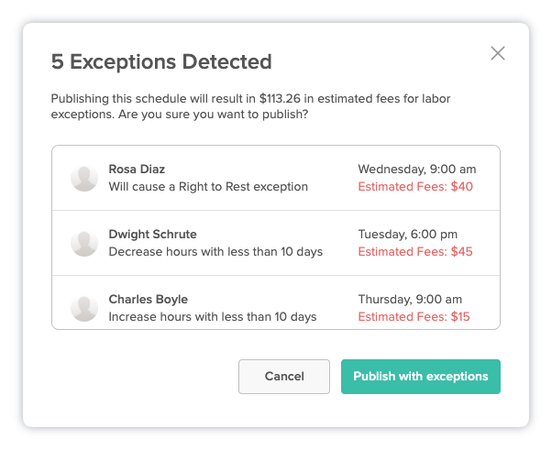This screenshot has height=450, width=552.
Task: Publish with exceptions
Action: coord(421,377)
